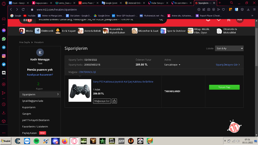Launch Firefox from the taskbar
This screenshot has height=145, width=258.
click(x=65, y=141)
